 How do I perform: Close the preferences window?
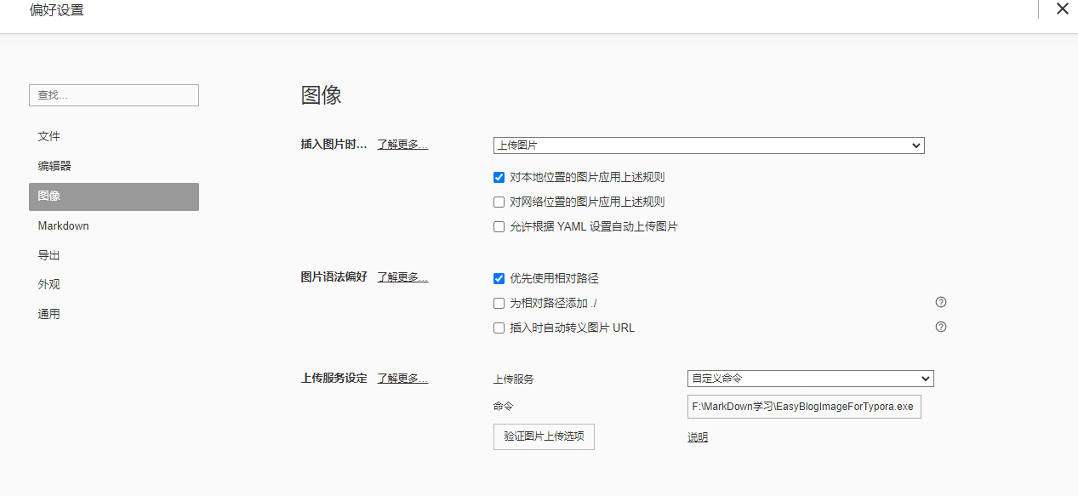[1062, 9]
